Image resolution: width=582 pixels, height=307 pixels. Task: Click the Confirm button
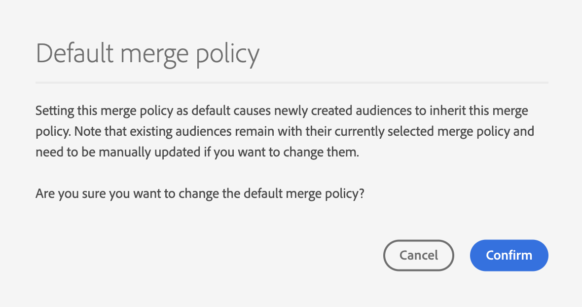[509, 255]
